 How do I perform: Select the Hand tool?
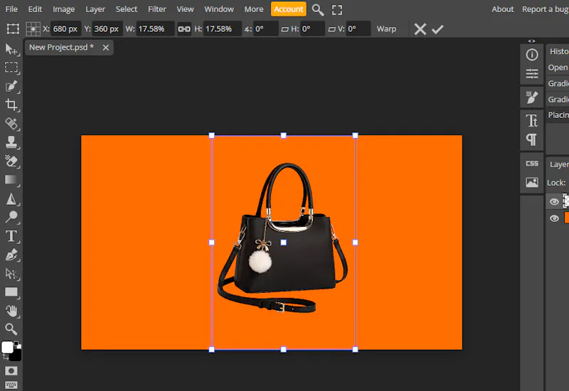pyautogui.click(x=11, y=311)
